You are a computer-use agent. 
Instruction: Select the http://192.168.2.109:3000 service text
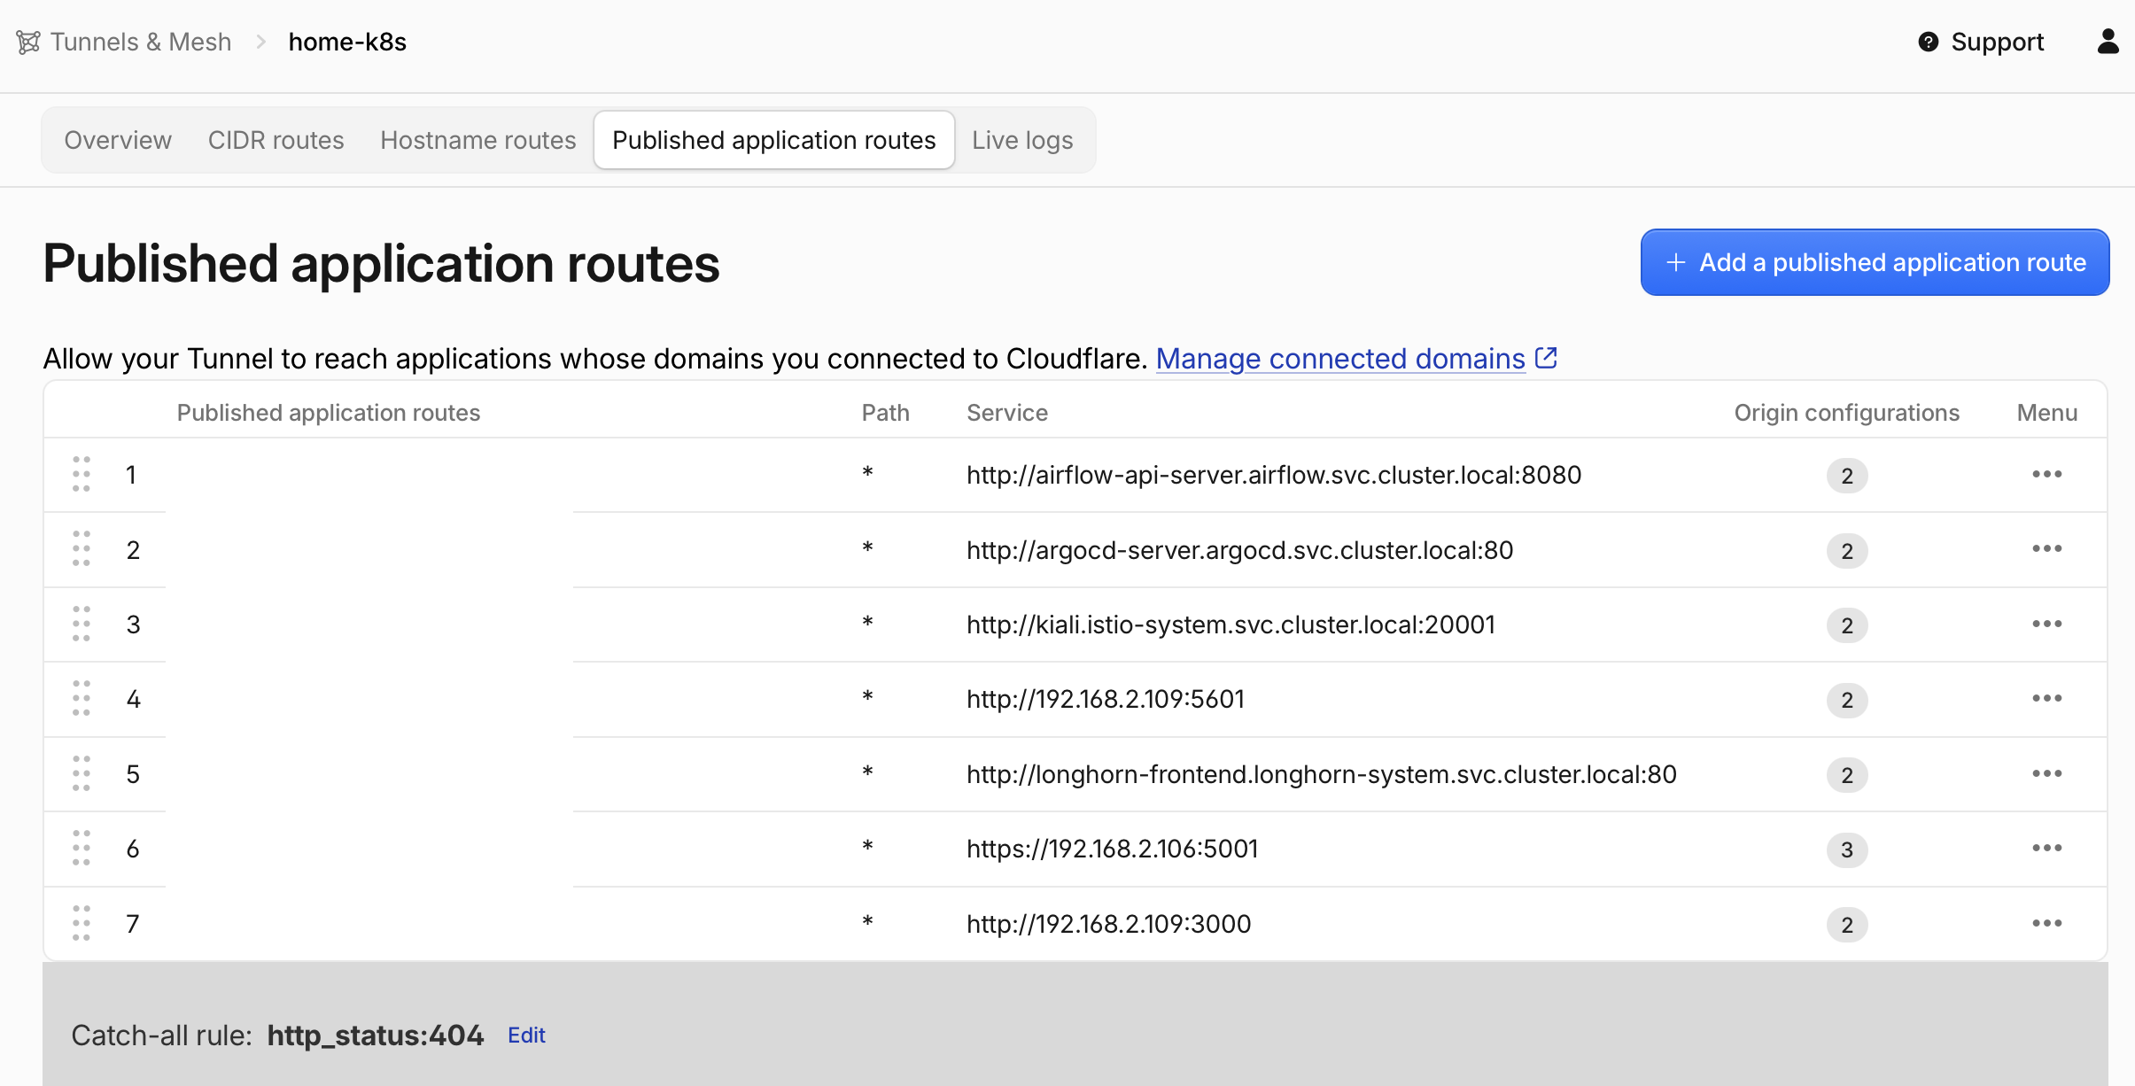click(1108, 924)
